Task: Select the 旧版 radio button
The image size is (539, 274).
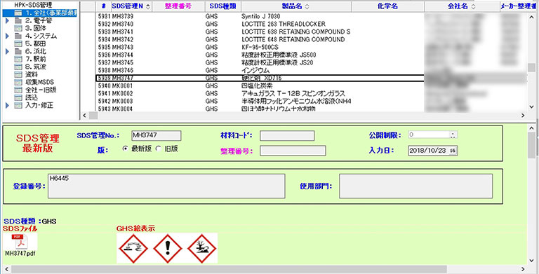Action: [x=158, y=149]
